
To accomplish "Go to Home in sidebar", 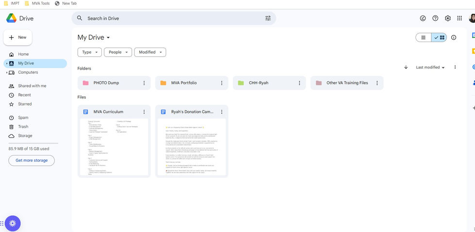I will tap(35, 54).
